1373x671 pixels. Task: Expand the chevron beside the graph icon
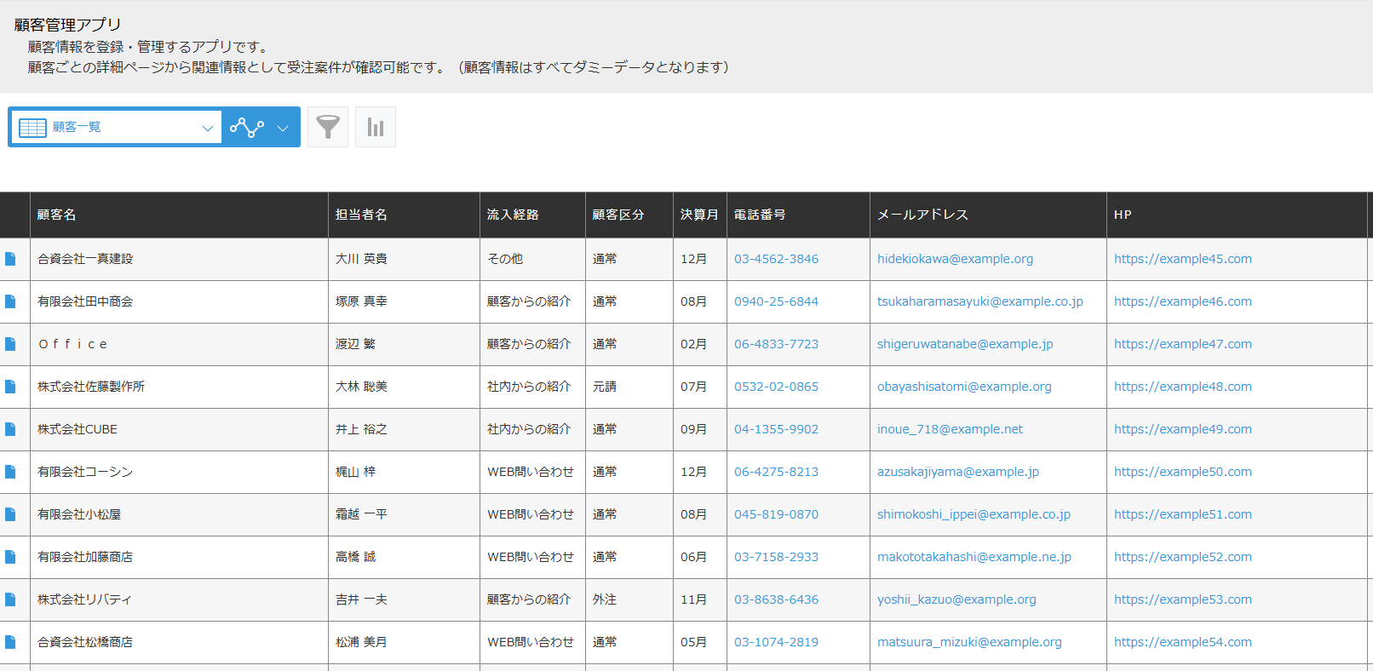[x=283, y=128]
